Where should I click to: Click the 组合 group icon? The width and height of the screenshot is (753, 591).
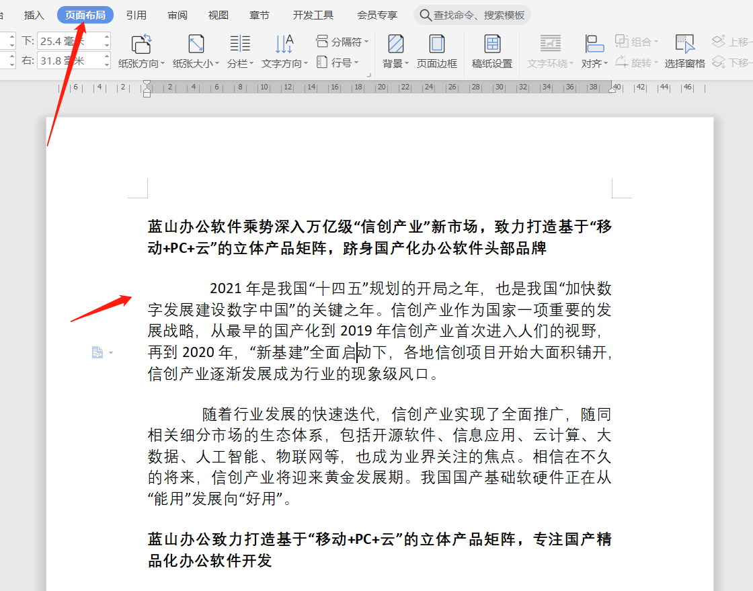(x=622, y=41)
